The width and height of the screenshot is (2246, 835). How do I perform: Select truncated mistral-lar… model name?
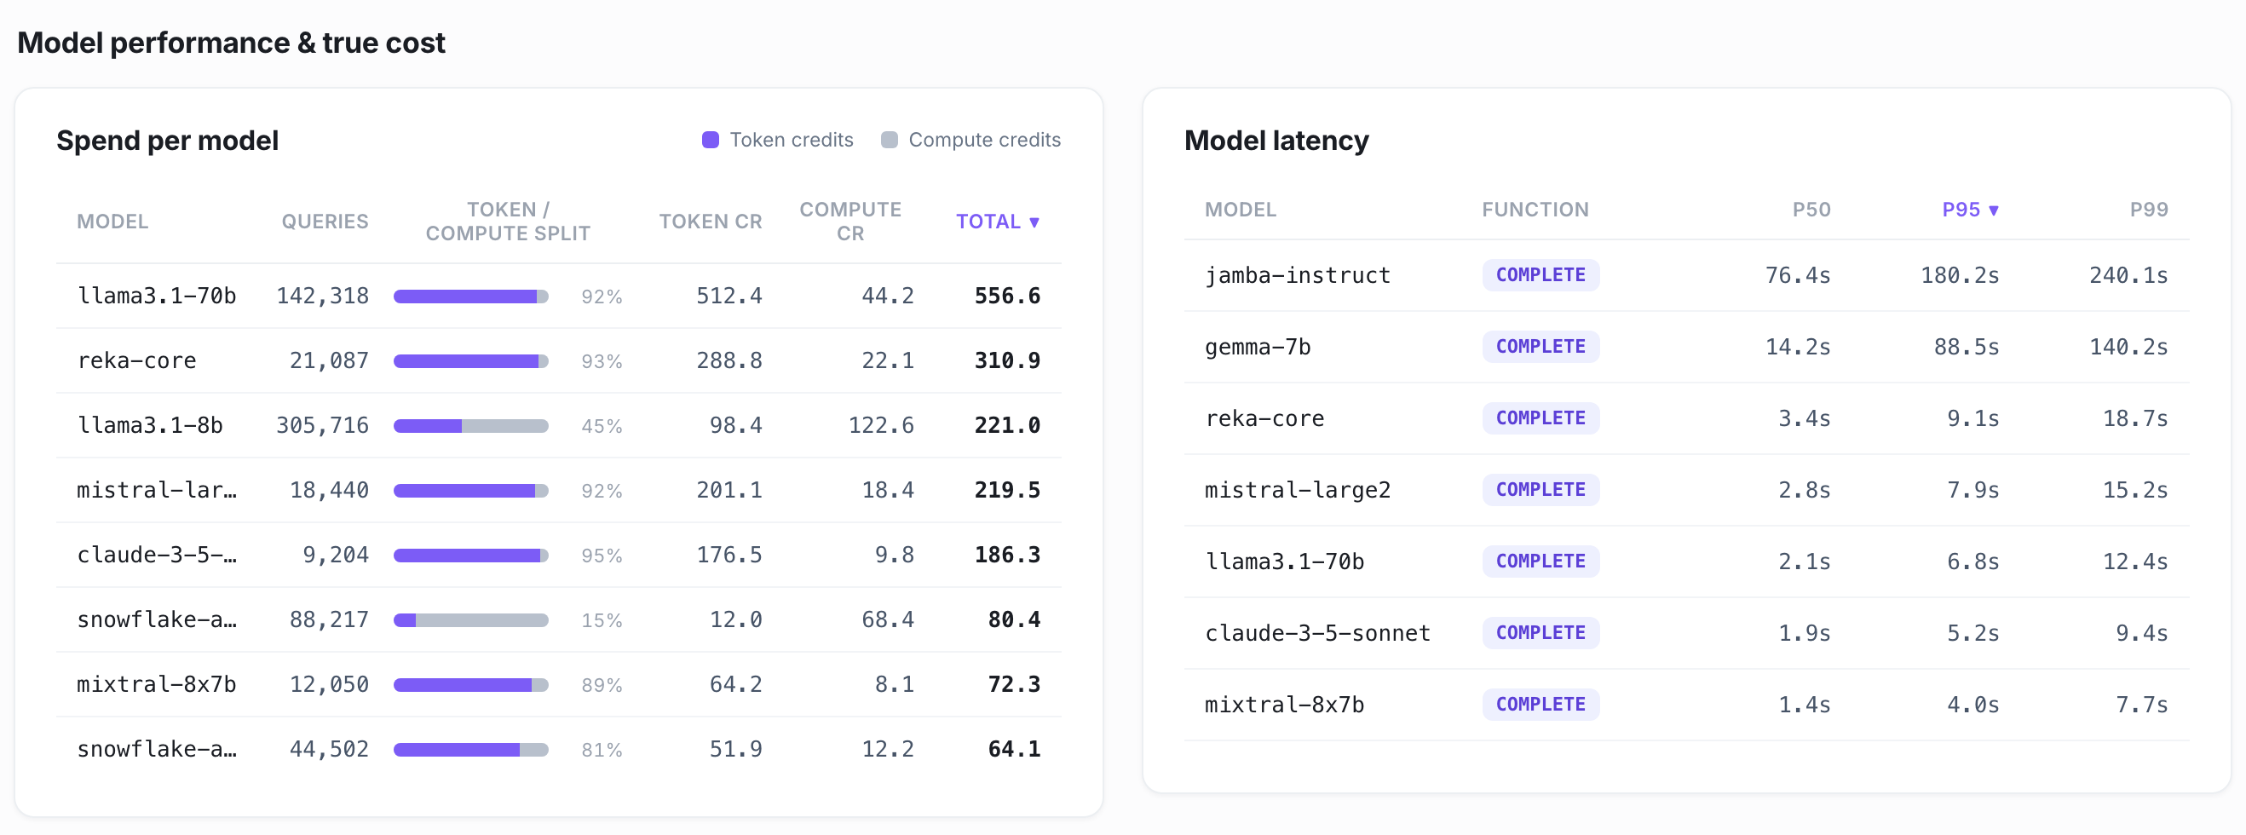point(157,490)
